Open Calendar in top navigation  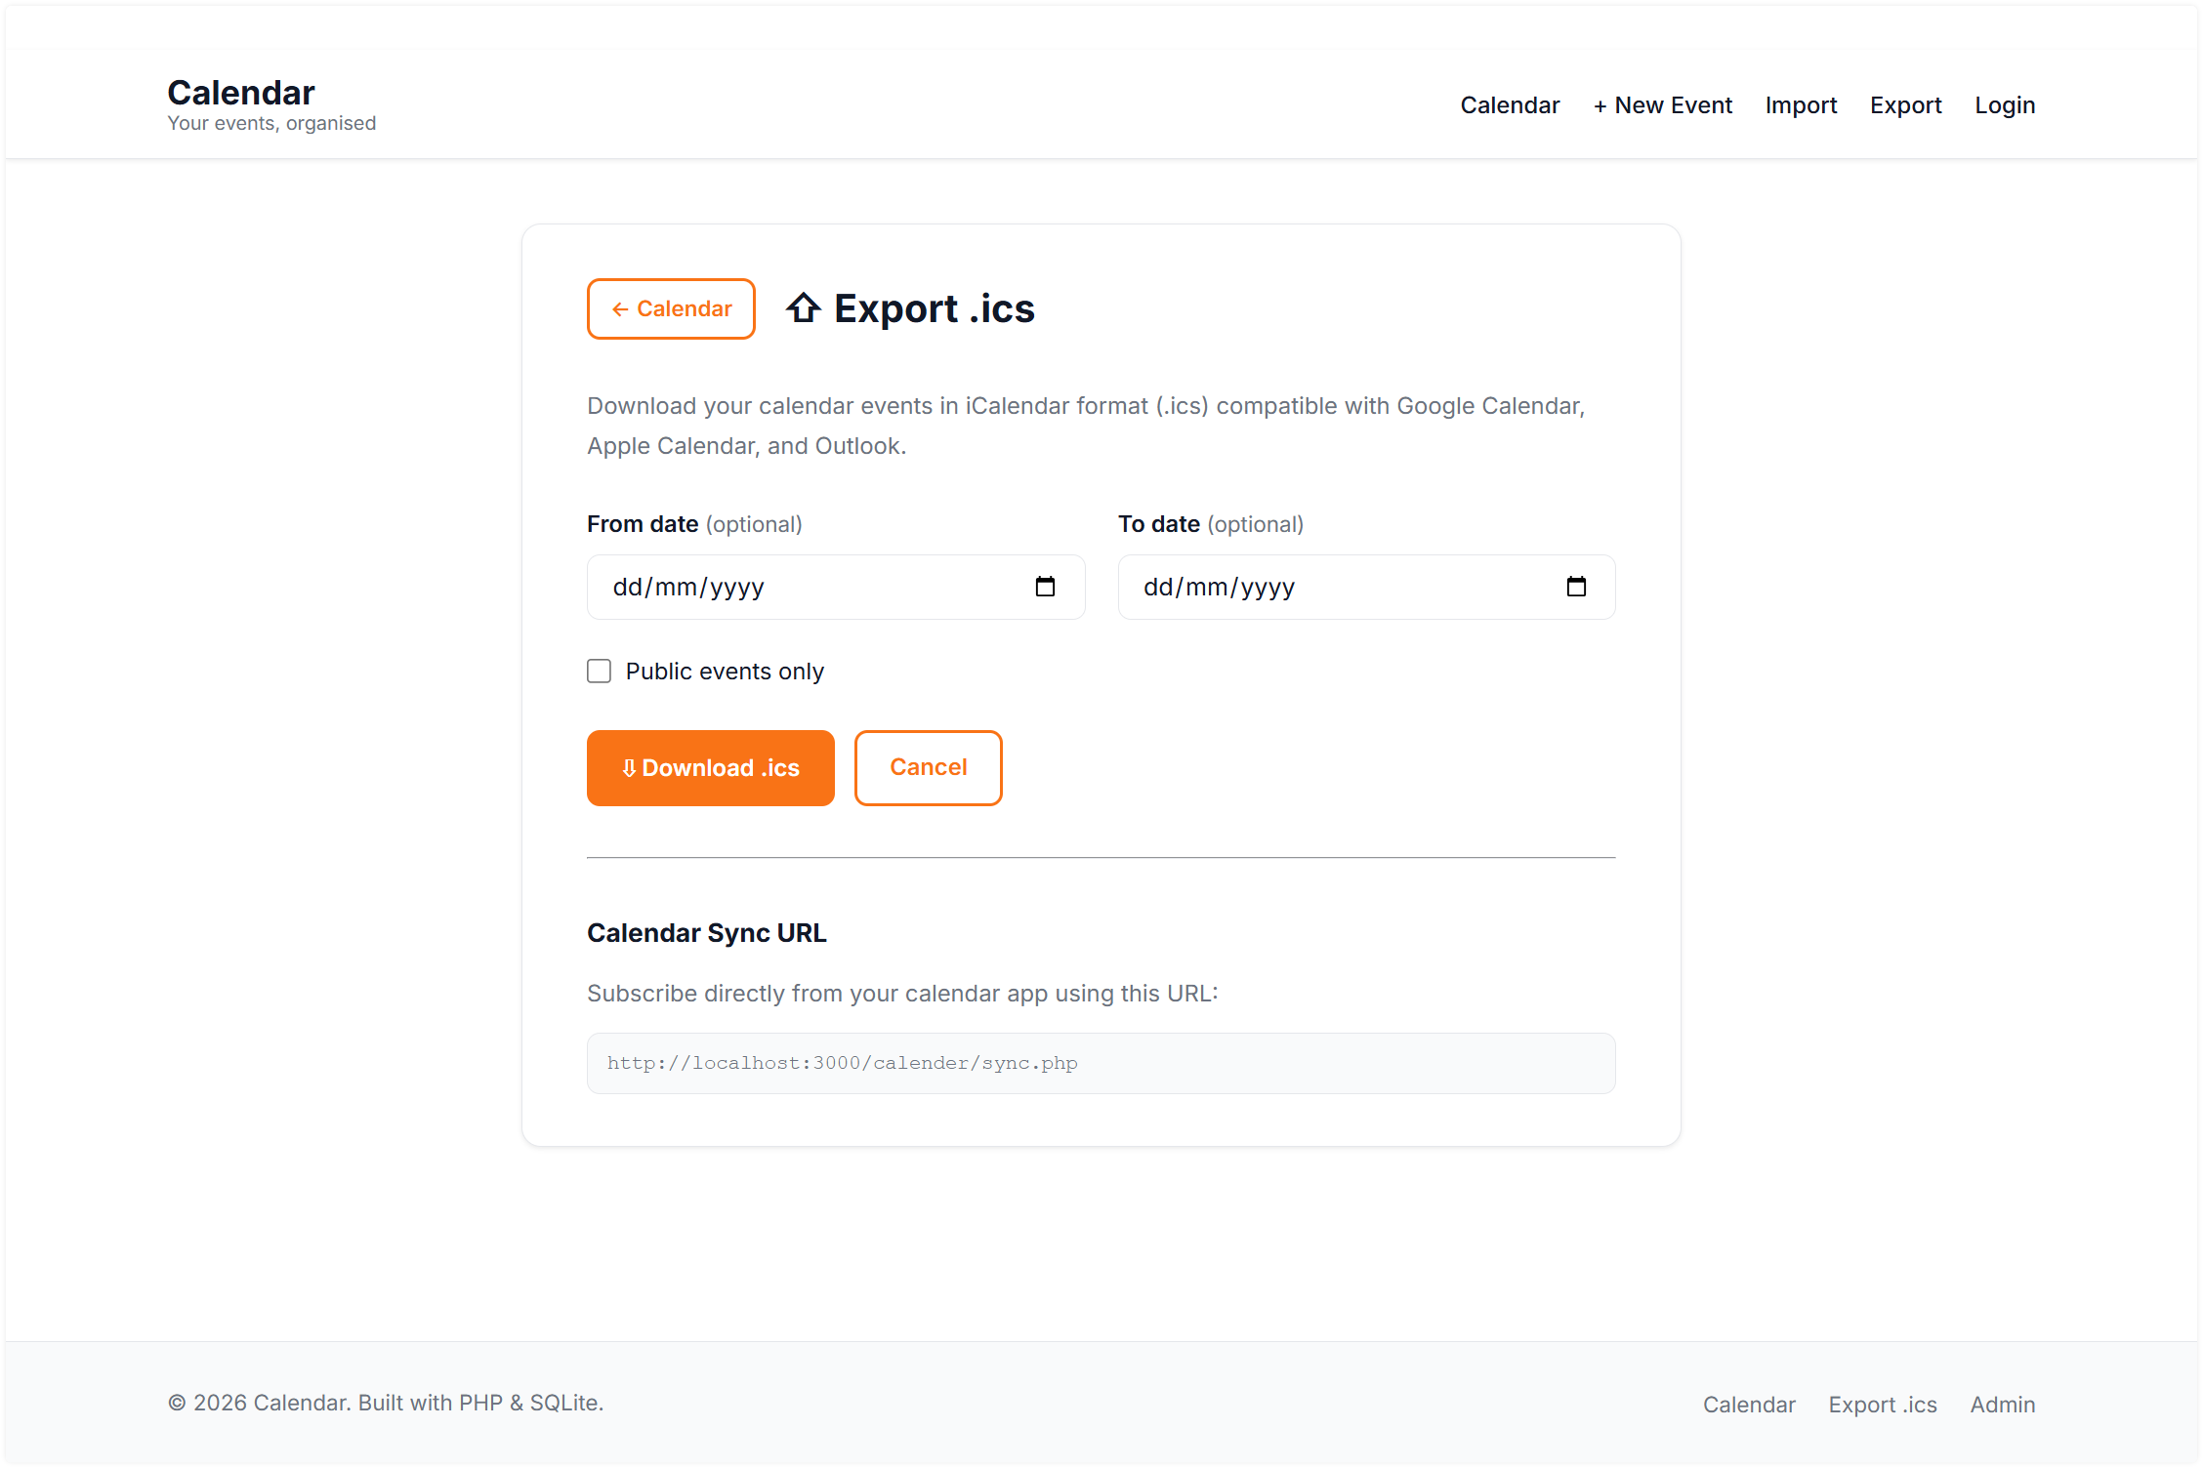tap(1510, 105)
